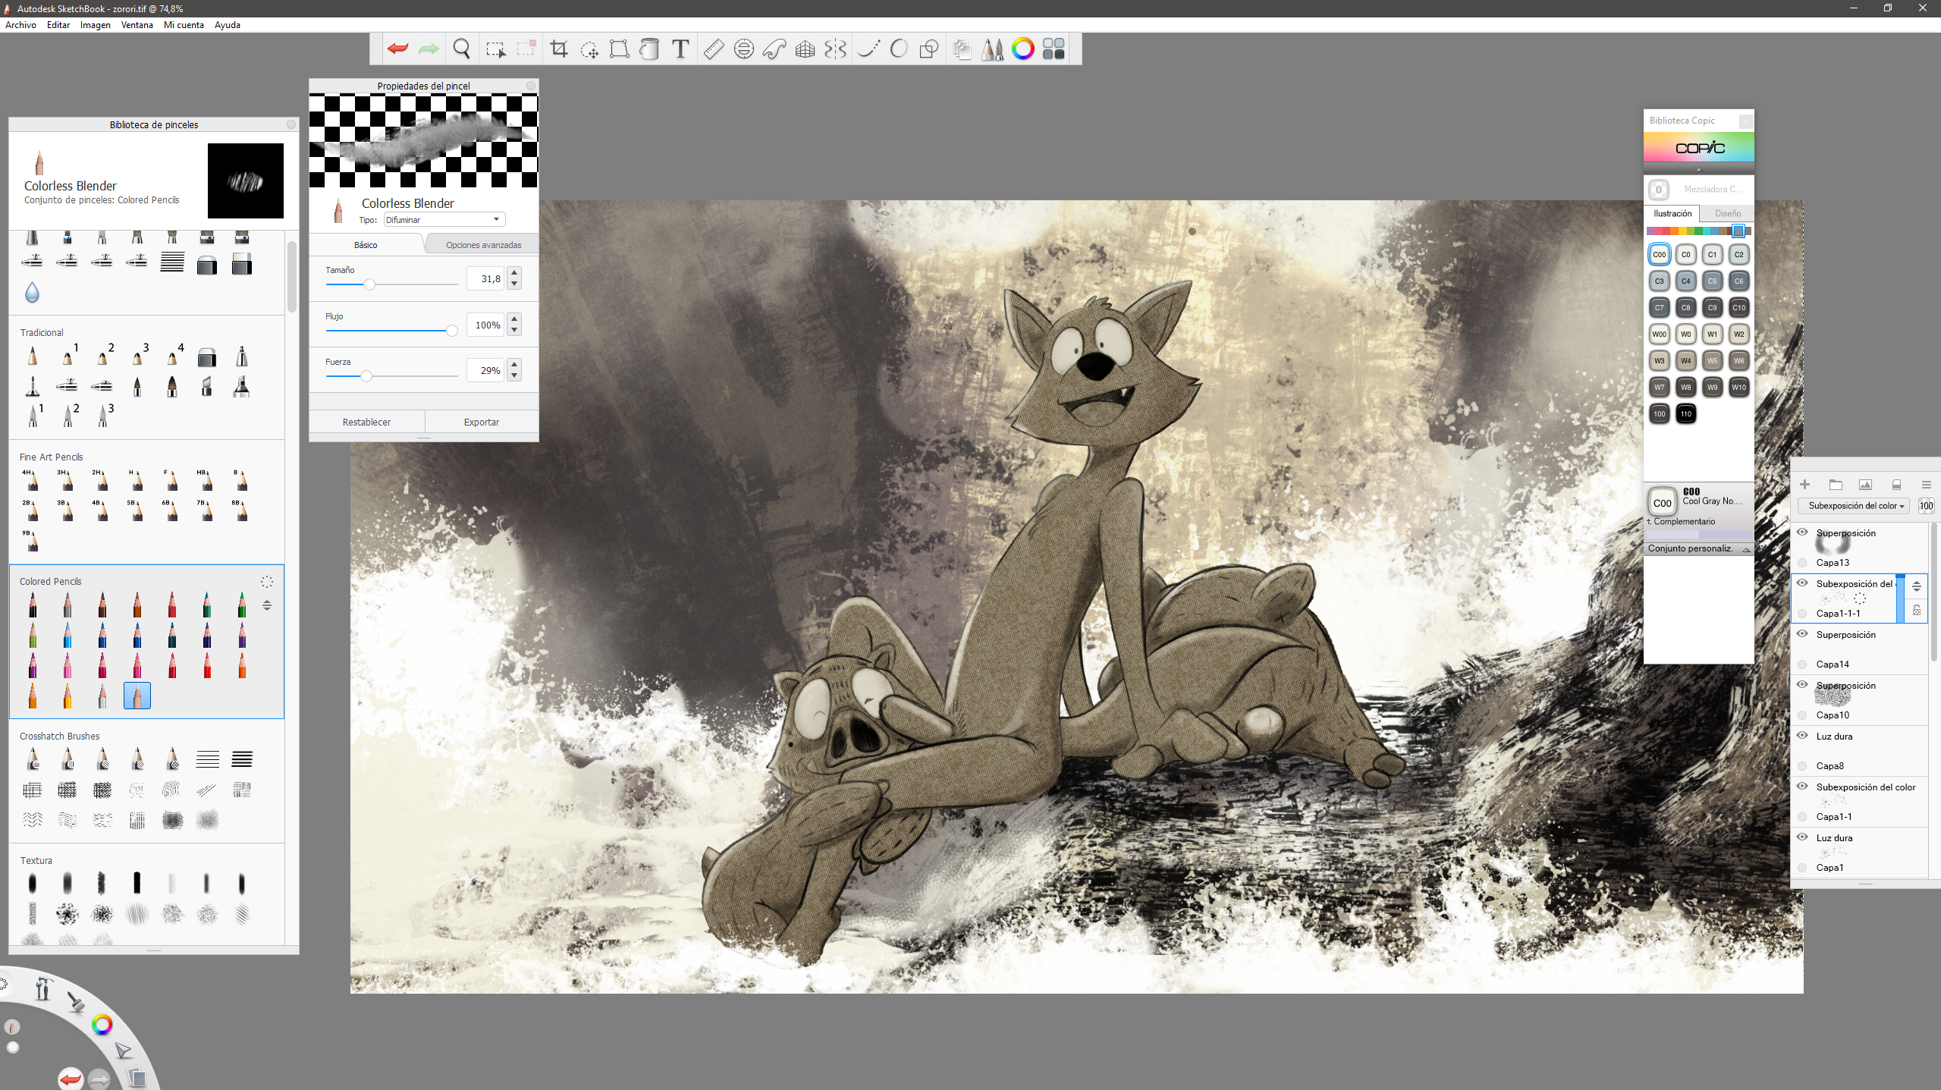Open the layer blend mode dropdown
The height and width of the screenshot is (1090, 1941).
pos(1855,506)
